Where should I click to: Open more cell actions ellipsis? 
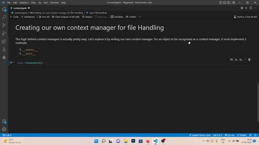pos(245,60)
